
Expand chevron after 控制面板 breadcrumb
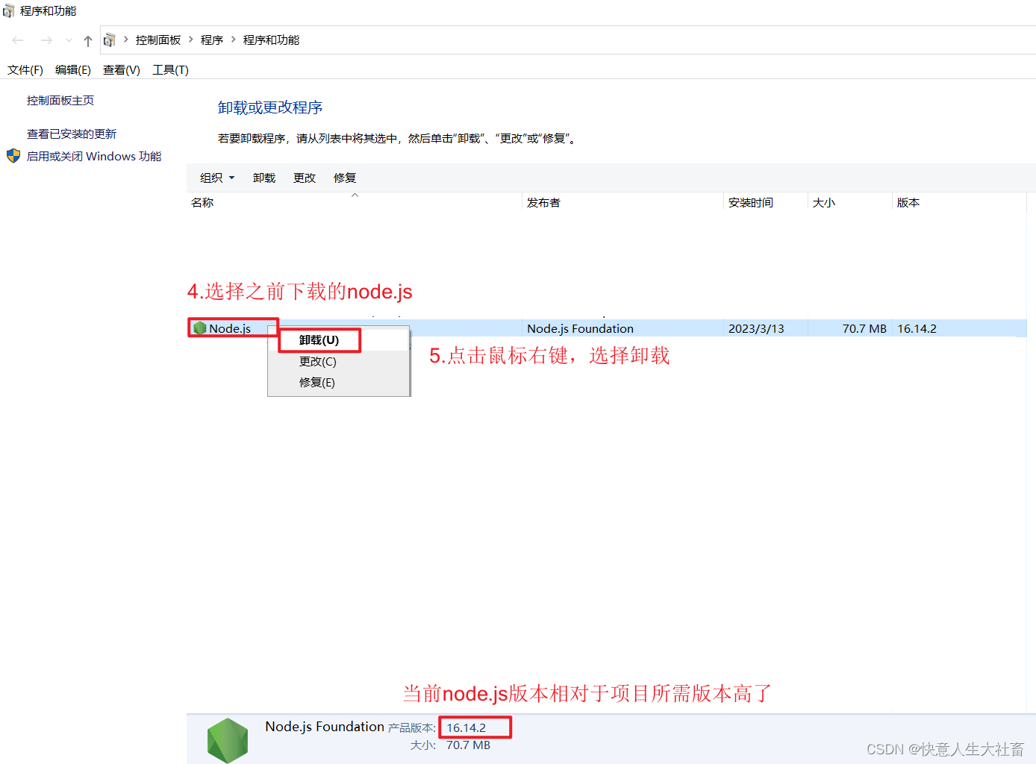(190, 40)
